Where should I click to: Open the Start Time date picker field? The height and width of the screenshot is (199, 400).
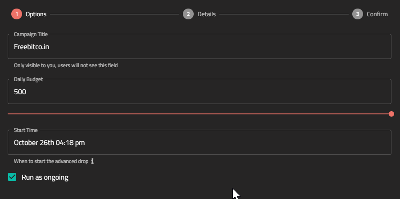pyautogui.click(x=200, y=142)
